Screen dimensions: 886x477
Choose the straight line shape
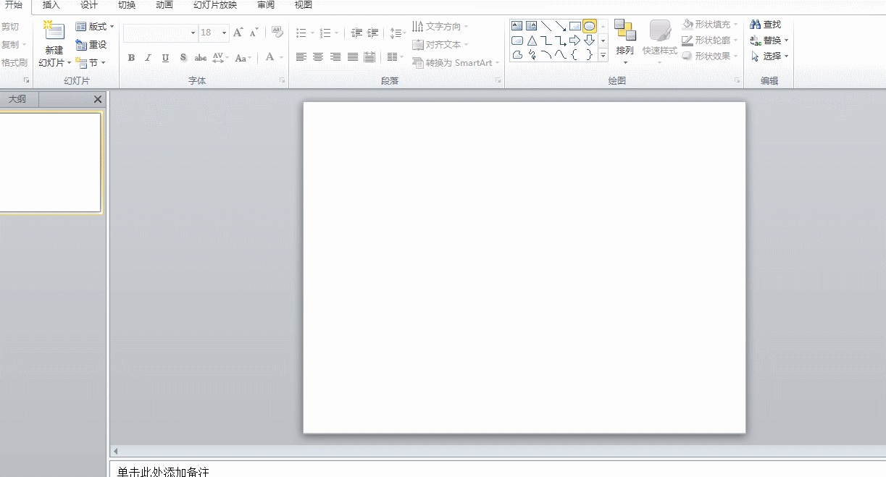click(x=546, y=26)
